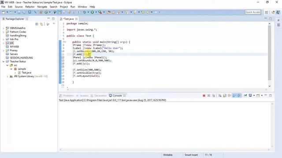This screenshot has width=282, height=158.
Task: Click the Search flashlight toolbar icon
Action: tap(119, 12)
